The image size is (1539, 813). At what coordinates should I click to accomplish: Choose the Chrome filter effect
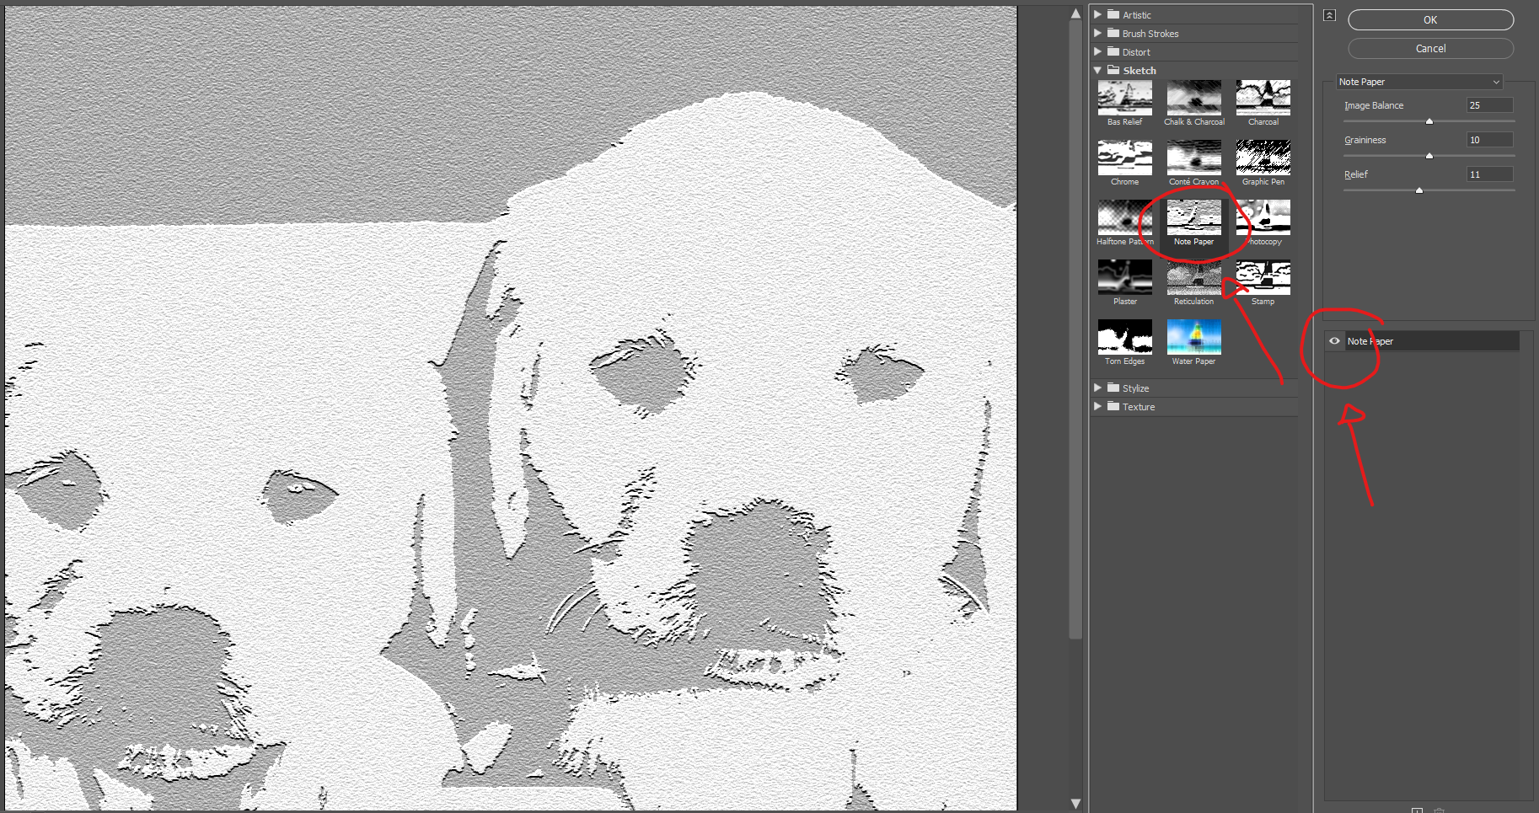1124,158
